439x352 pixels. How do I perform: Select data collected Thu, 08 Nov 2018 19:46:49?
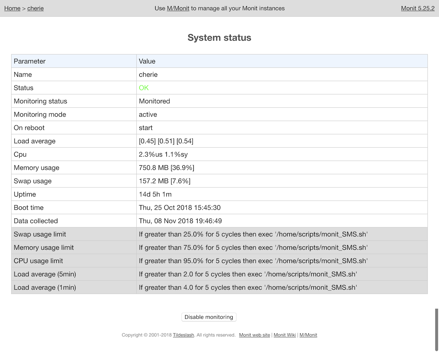(180, 221)
